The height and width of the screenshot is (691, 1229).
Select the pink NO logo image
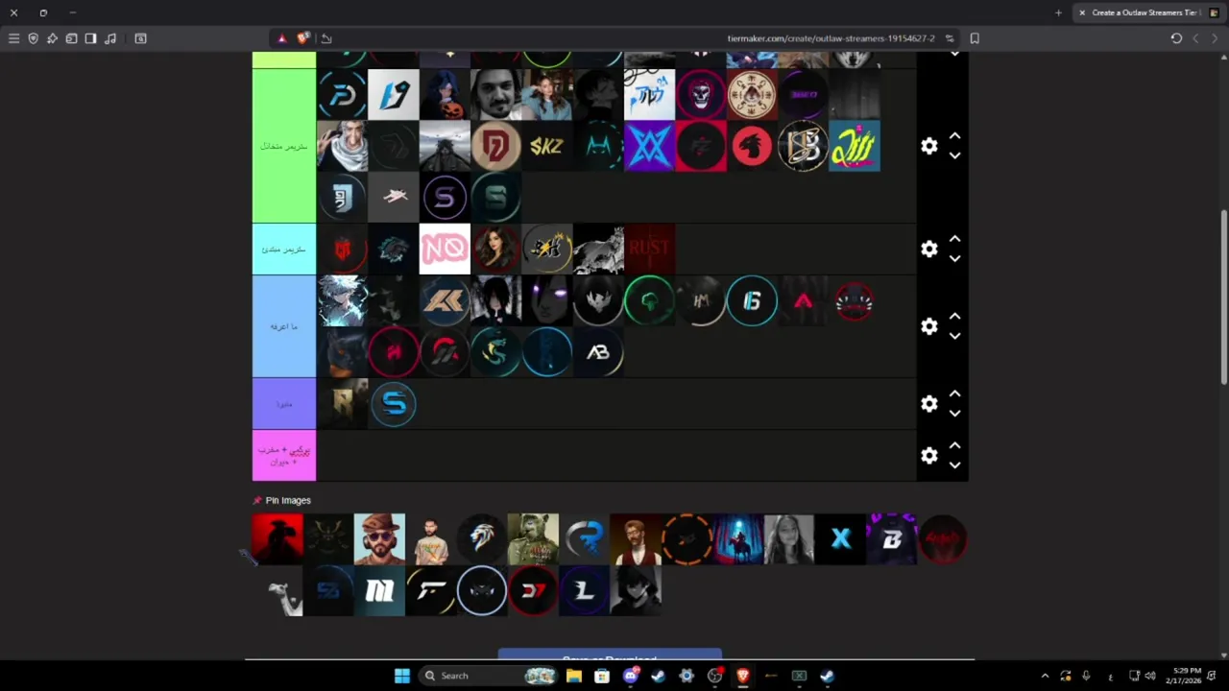click(x=445, y=249)
